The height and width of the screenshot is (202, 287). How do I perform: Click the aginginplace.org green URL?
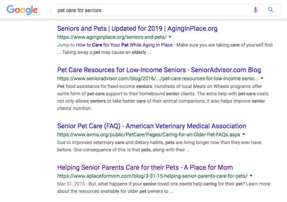pyautogui.click(x=112, y=37)
